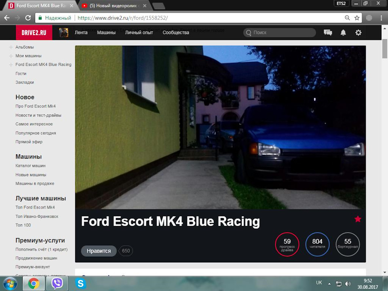Close the Ford Escort MK4 tab

tap(72, 6)
